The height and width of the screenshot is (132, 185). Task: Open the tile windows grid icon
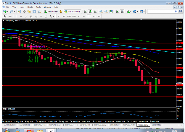[x=111, y=12]
